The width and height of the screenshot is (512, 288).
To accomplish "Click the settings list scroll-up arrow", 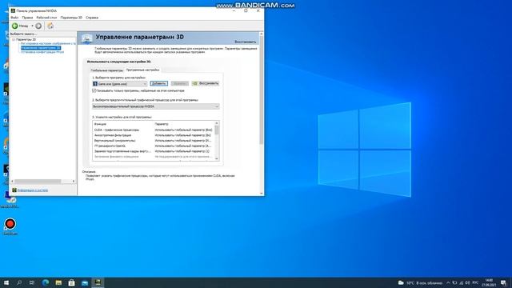I will (x=217, y=123).
